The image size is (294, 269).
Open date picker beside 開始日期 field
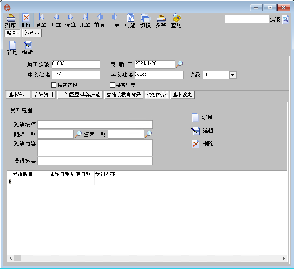(x=78, y=134)
